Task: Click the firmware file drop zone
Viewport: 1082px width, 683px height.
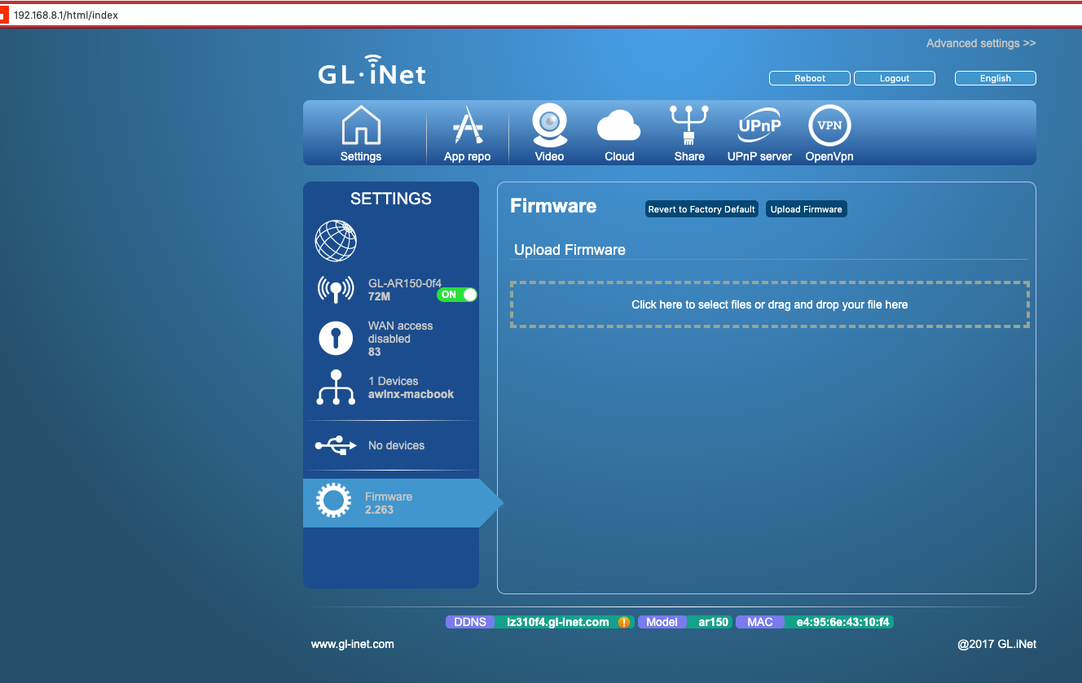Action: [769, 304]
